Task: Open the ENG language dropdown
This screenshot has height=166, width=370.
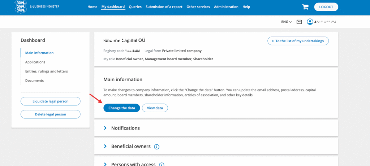Action: click(286, 22)
